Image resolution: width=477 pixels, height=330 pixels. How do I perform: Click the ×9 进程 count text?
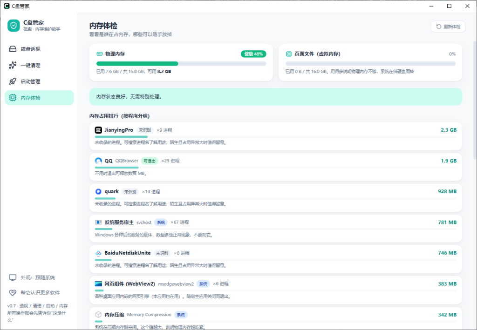[x=164, y=130]
